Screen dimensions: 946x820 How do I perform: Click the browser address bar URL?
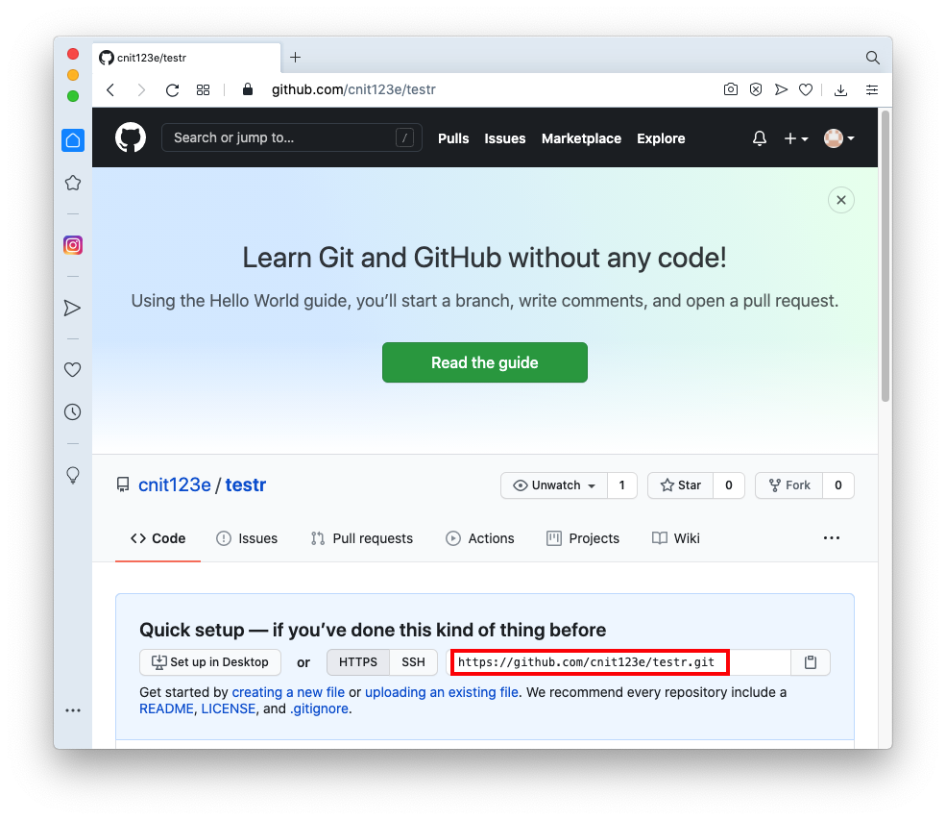point(353,89)
